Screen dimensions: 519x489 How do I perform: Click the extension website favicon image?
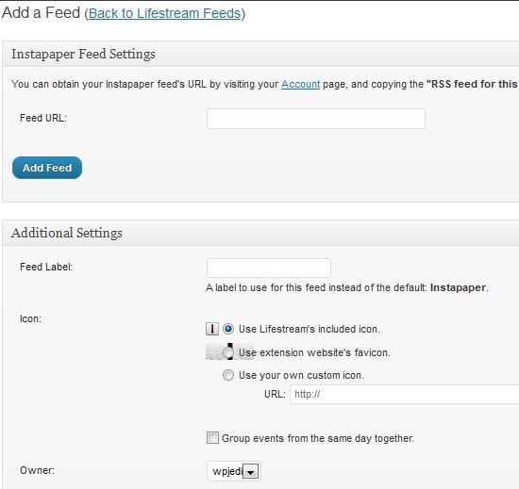[x=229, y=351]
